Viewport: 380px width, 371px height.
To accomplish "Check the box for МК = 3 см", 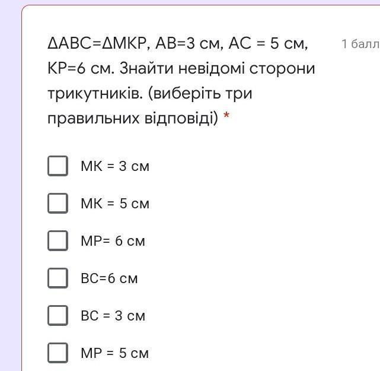I will [x=58, y=166].
